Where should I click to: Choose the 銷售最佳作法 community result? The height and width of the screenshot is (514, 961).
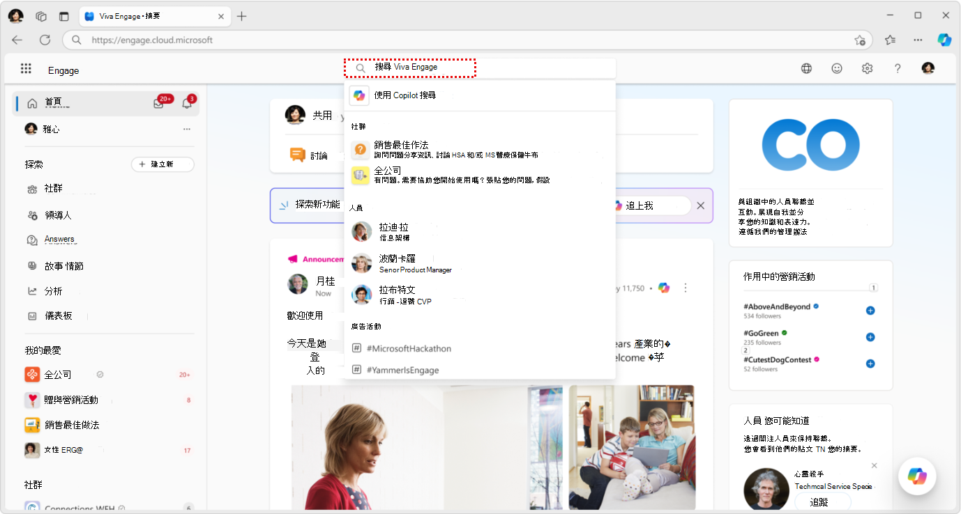[480, 149]
